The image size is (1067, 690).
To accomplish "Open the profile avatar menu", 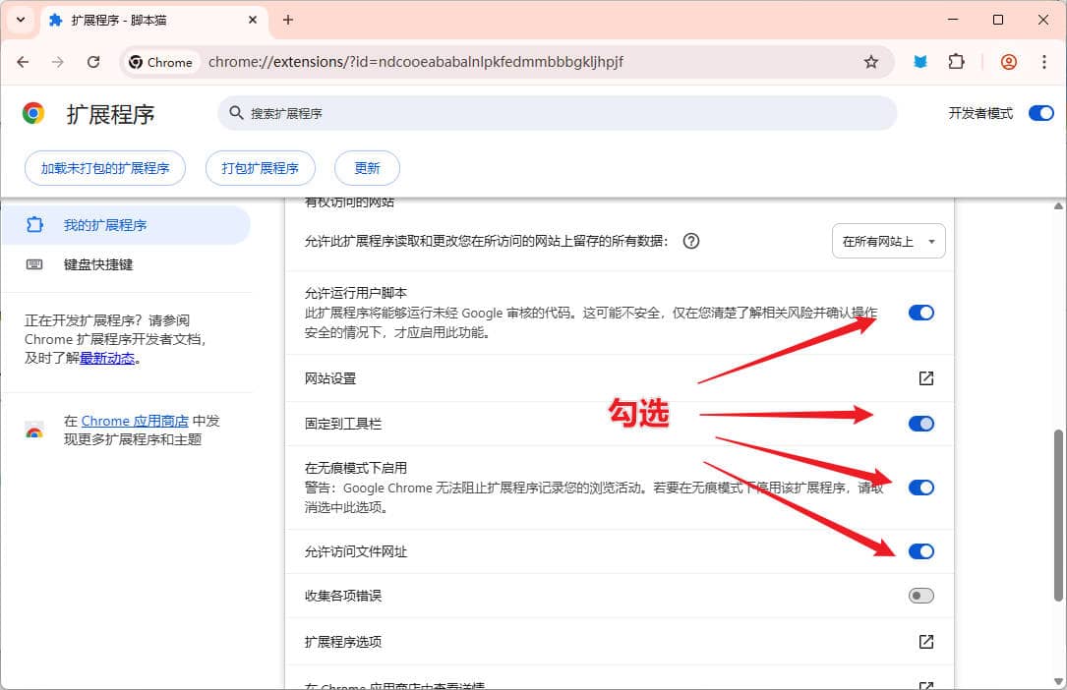I will pos(1008,62).
